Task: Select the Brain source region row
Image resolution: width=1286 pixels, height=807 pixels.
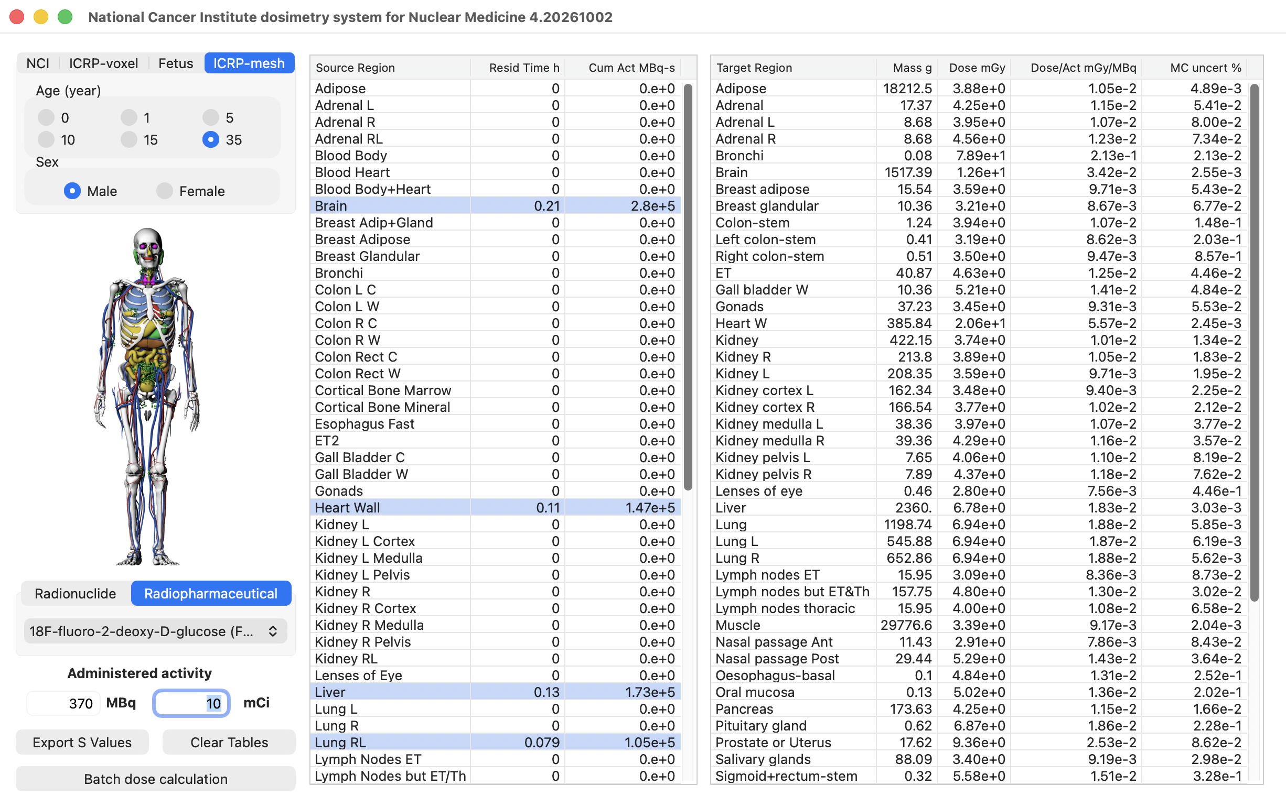Action: pyautogui.click(x=495, y=205)
